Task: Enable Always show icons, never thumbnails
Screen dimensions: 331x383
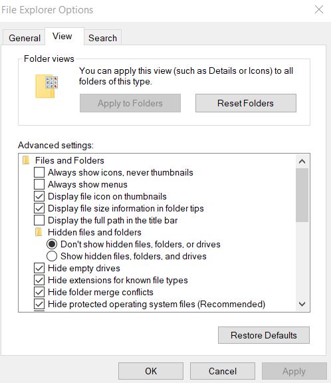Action: (x=39, y=172)
